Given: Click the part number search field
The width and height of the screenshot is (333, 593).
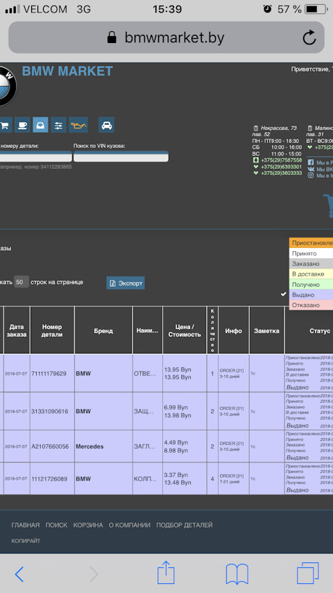Looking at the screenshot, I should coord(36,156).
